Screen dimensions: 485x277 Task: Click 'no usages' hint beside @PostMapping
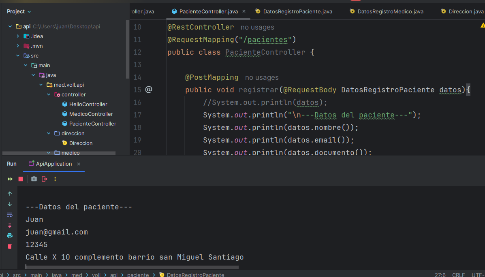point(262,77)
